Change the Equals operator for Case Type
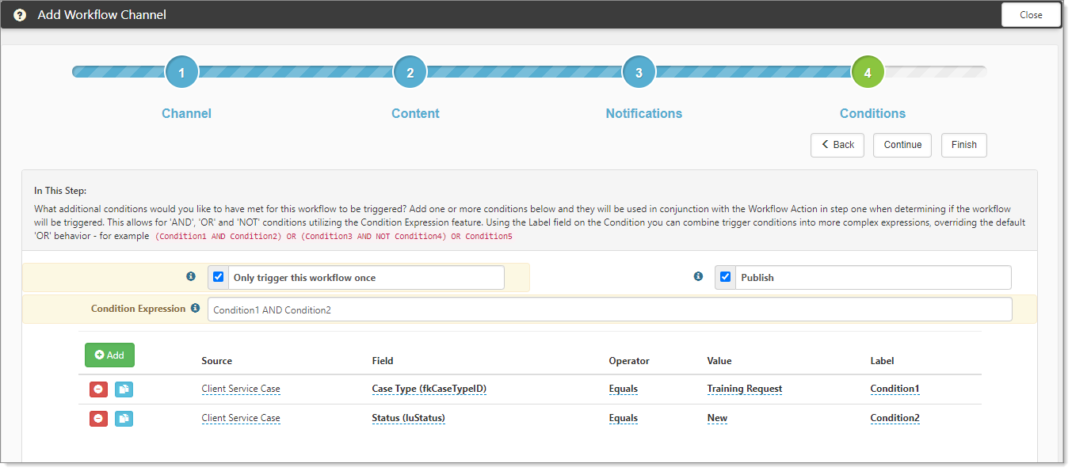This screenshot has height=471, width=1072. pos(623,389)
